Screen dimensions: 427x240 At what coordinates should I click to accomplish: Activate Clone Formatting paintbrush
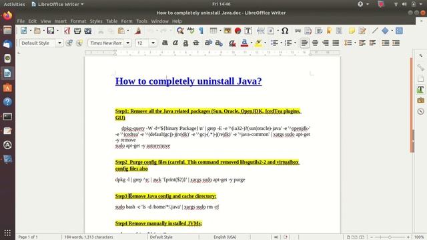pos(138,31)
